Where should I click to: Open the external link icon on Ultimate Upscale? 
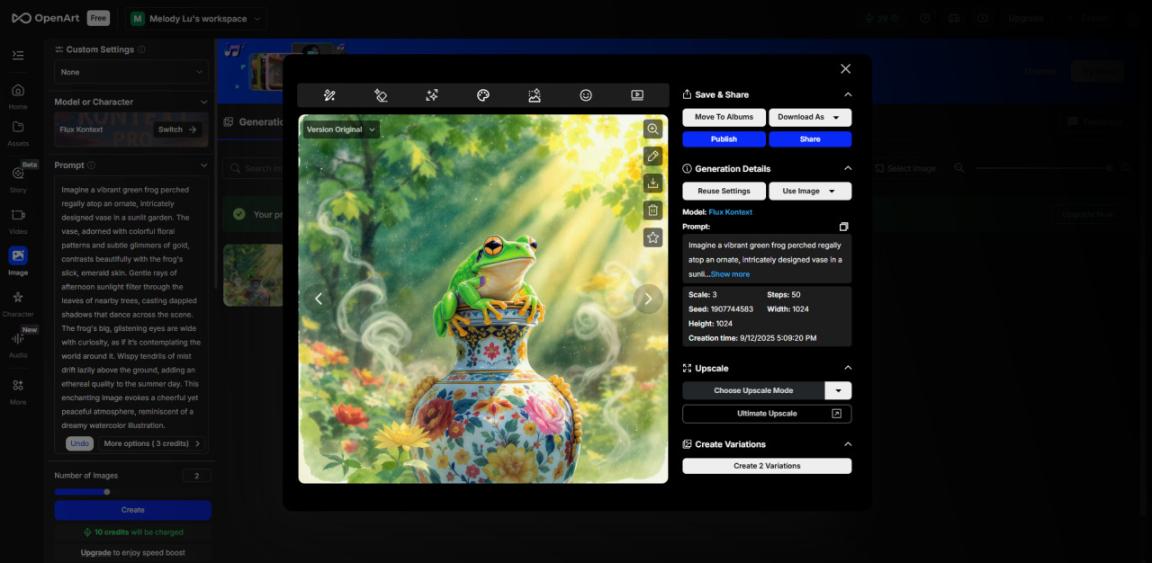836,414
